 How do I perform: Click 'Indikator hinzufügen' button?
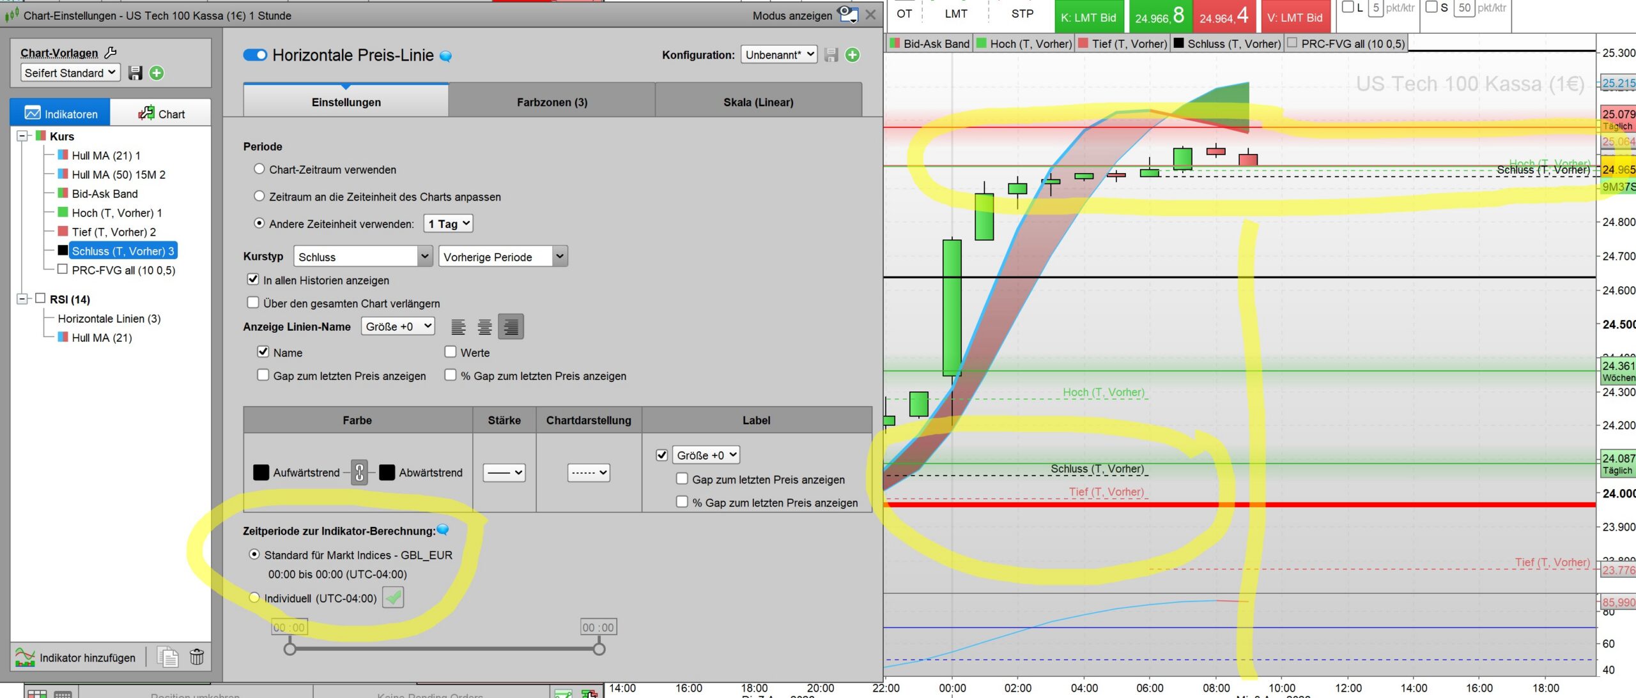click(76, 657)
